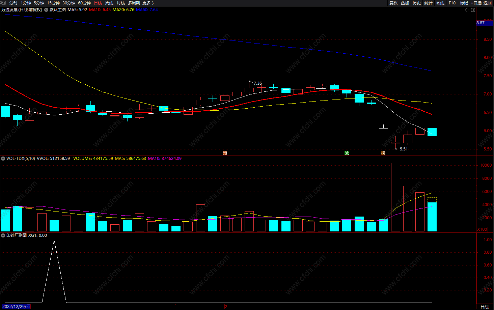Click the VOLUME: 434175.59 value

pyautogui.click(x=93, y=158)
